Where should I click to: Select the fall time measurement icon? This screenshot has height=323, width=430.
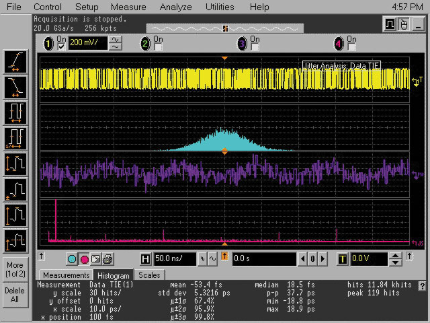[x=15, y=87]
